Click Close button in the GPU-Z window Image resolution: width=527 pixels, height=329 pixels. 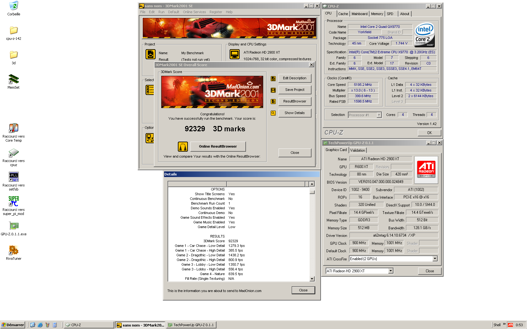430,271
